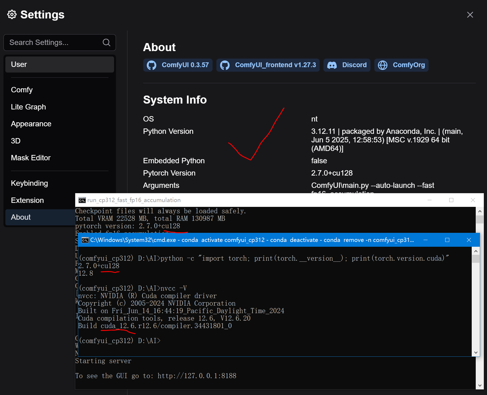The width and height of the screenshot is (487, 395).
Task: Click scroll-up arrow in conda cmd.exe window
Action: [x=476, y=251]
